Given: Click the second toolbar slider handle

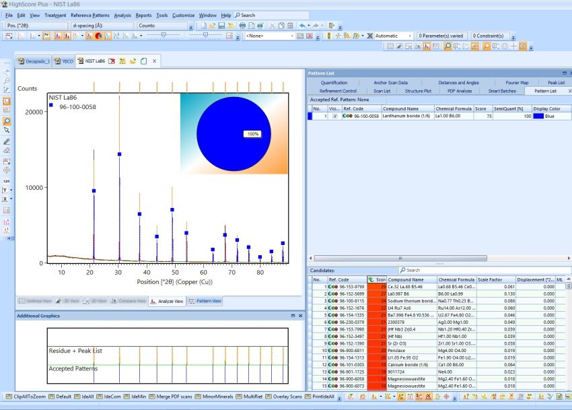Looking at the screenshot, I should coord(205,35).
